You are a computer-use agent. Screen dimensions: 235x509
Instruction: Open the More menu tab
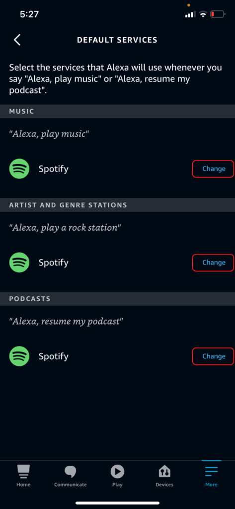click(x=211, y=476)
